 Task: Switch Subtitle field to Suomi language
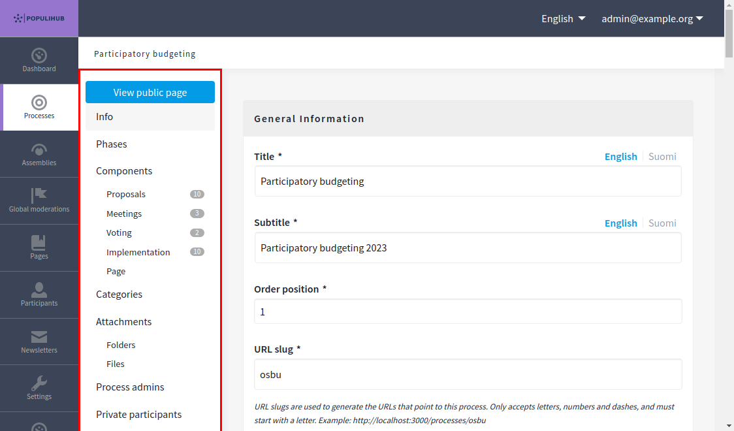pos(662,223)
